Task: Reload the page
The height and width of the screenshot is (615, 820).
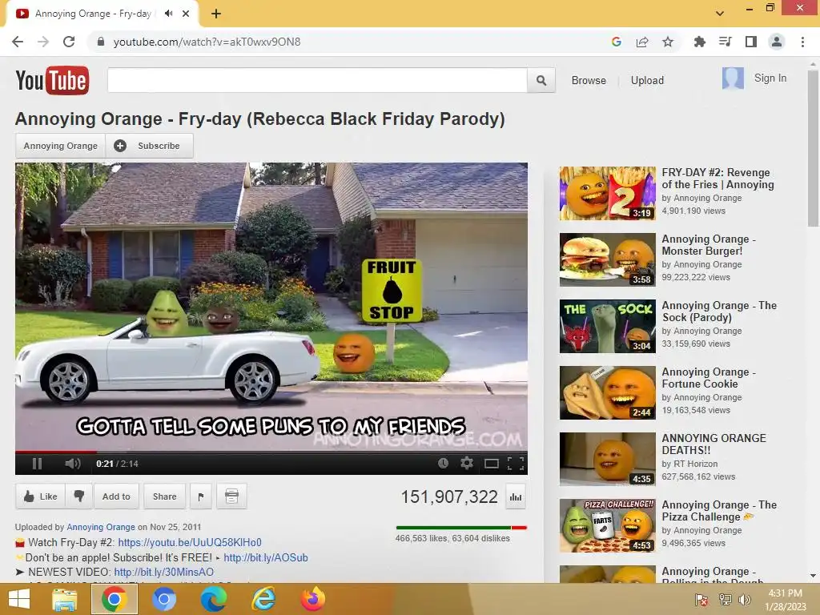Action: coord(69,42)
